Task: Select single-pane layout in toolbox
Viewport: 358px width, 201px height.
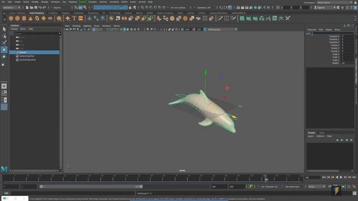Action: (4, 86)
